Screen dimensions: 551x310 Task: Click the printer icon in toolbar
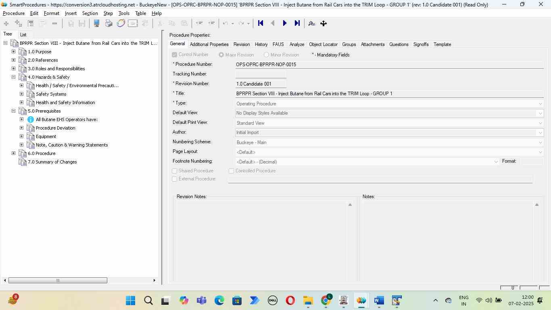[x=109, y=23]
